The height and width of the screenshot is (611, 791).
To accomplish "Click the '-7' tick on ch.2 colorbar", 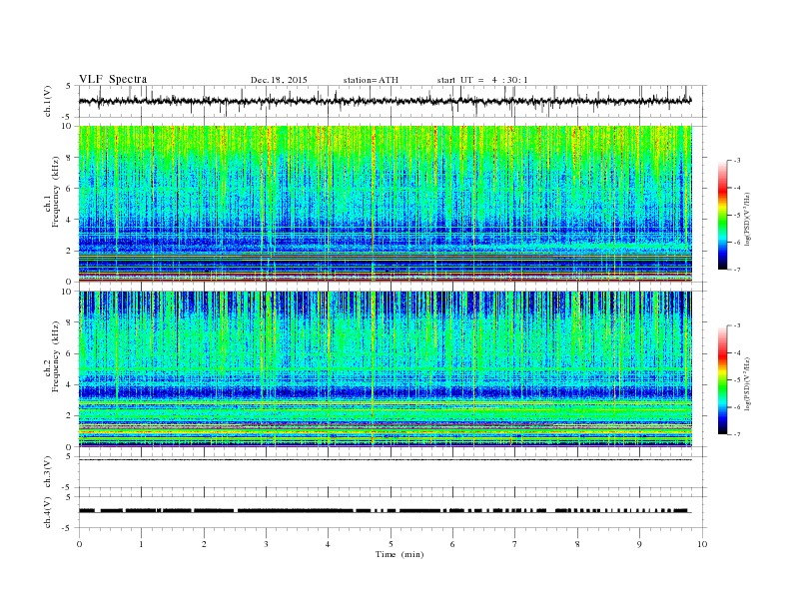I will tap(737, 434).
